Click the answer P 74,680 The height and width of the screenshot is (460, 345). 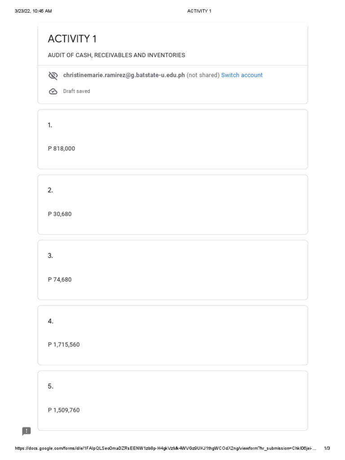[x=60, y=279]
